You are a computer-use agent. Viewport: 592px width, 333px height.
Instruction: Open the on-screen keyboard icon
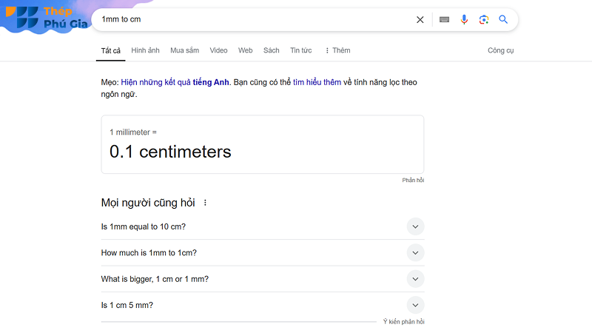point(444,20)
